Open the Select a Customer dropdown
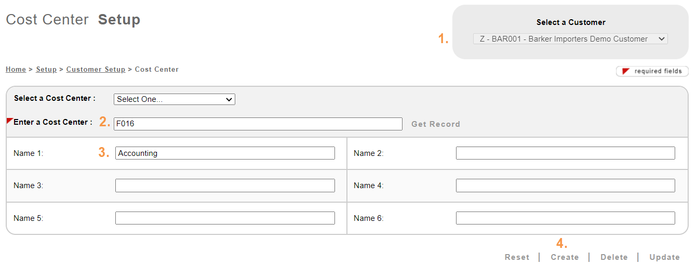This screenshot has width=697, height=264. point(570,39)
